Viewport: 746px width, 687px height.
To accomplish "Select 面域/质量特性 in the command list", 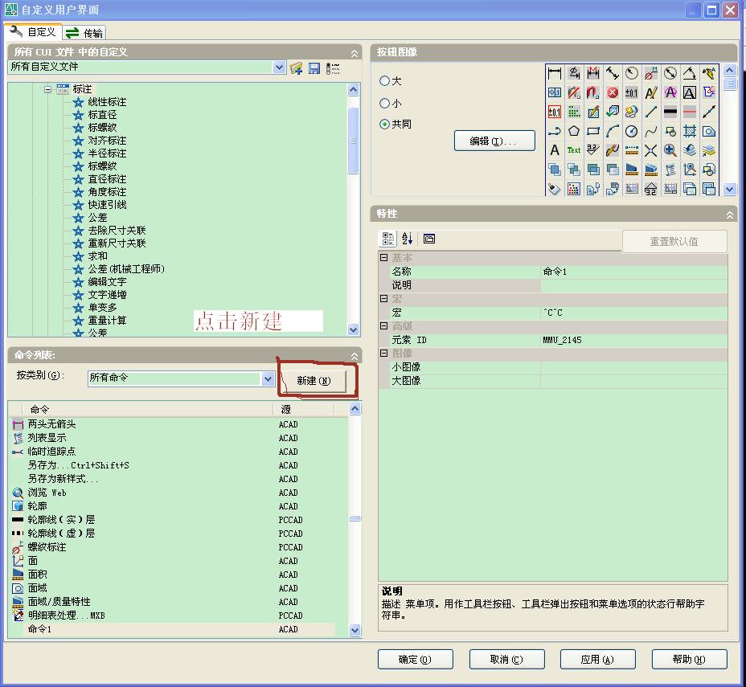I will (59, 602).
